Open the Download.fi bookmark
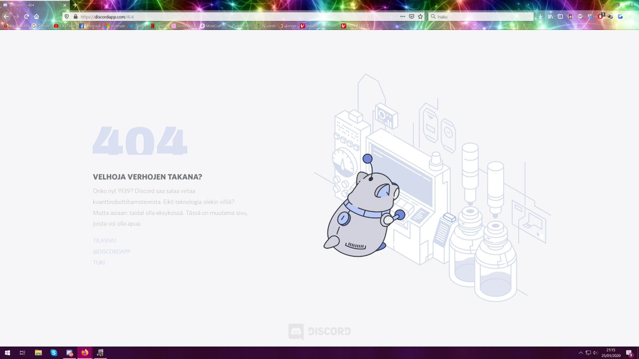Viewport: 639px width, 359px height. 239,26
